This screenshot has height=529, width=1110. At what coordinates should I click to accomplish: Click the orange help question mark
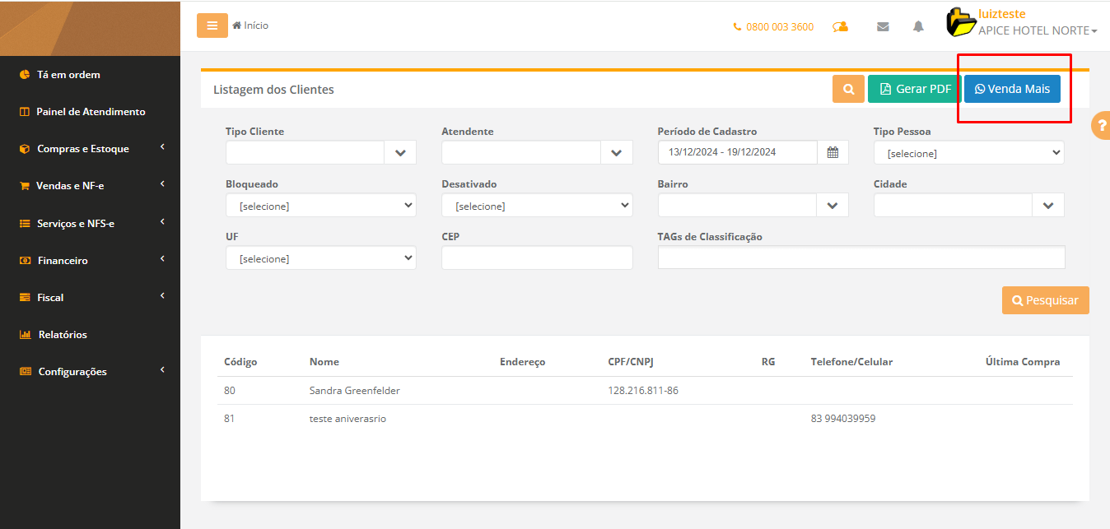[1102, 126]
